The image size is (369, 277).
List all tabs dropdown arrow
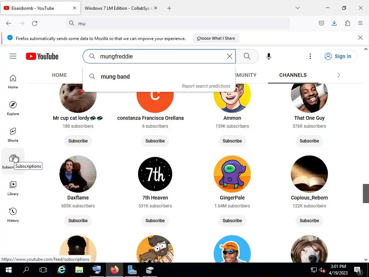point(297,8)
